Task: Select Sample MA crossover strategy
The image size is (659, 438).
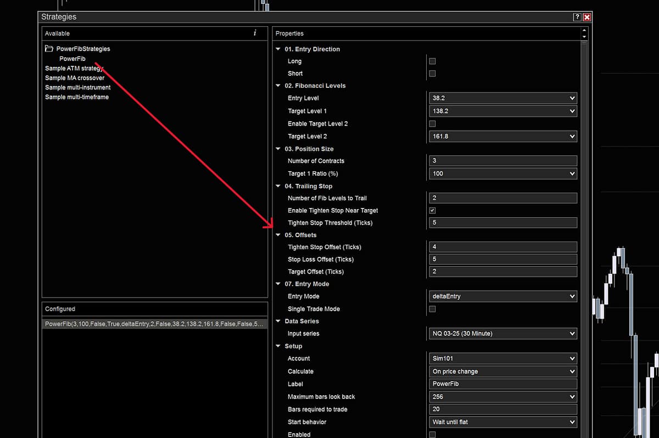Action: pyautogui.click(x=75, y=78)
